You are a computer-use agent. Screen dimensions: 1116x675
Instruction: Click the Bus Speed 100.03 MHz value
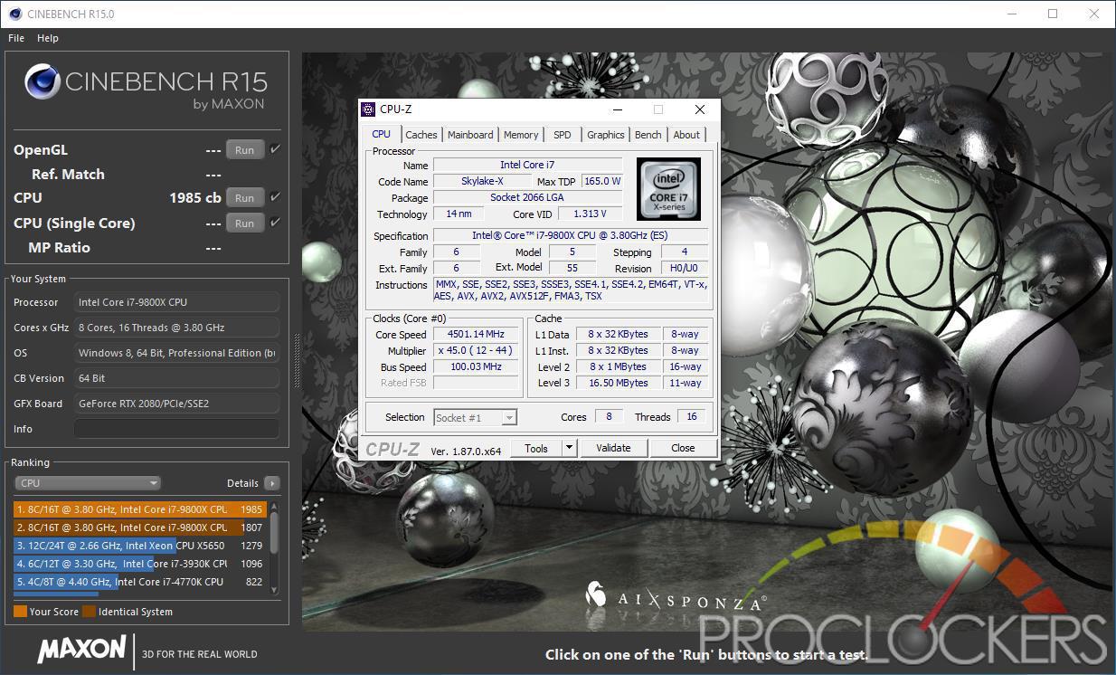pyautogui.click(x=476, y=366)
